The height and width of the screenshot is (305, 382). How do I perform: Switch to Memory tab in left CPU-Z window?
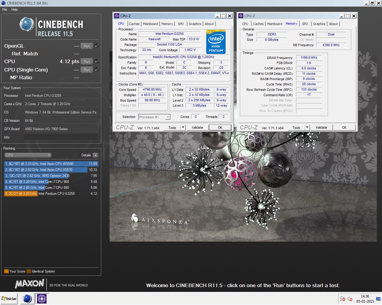(x=167, y=24)
